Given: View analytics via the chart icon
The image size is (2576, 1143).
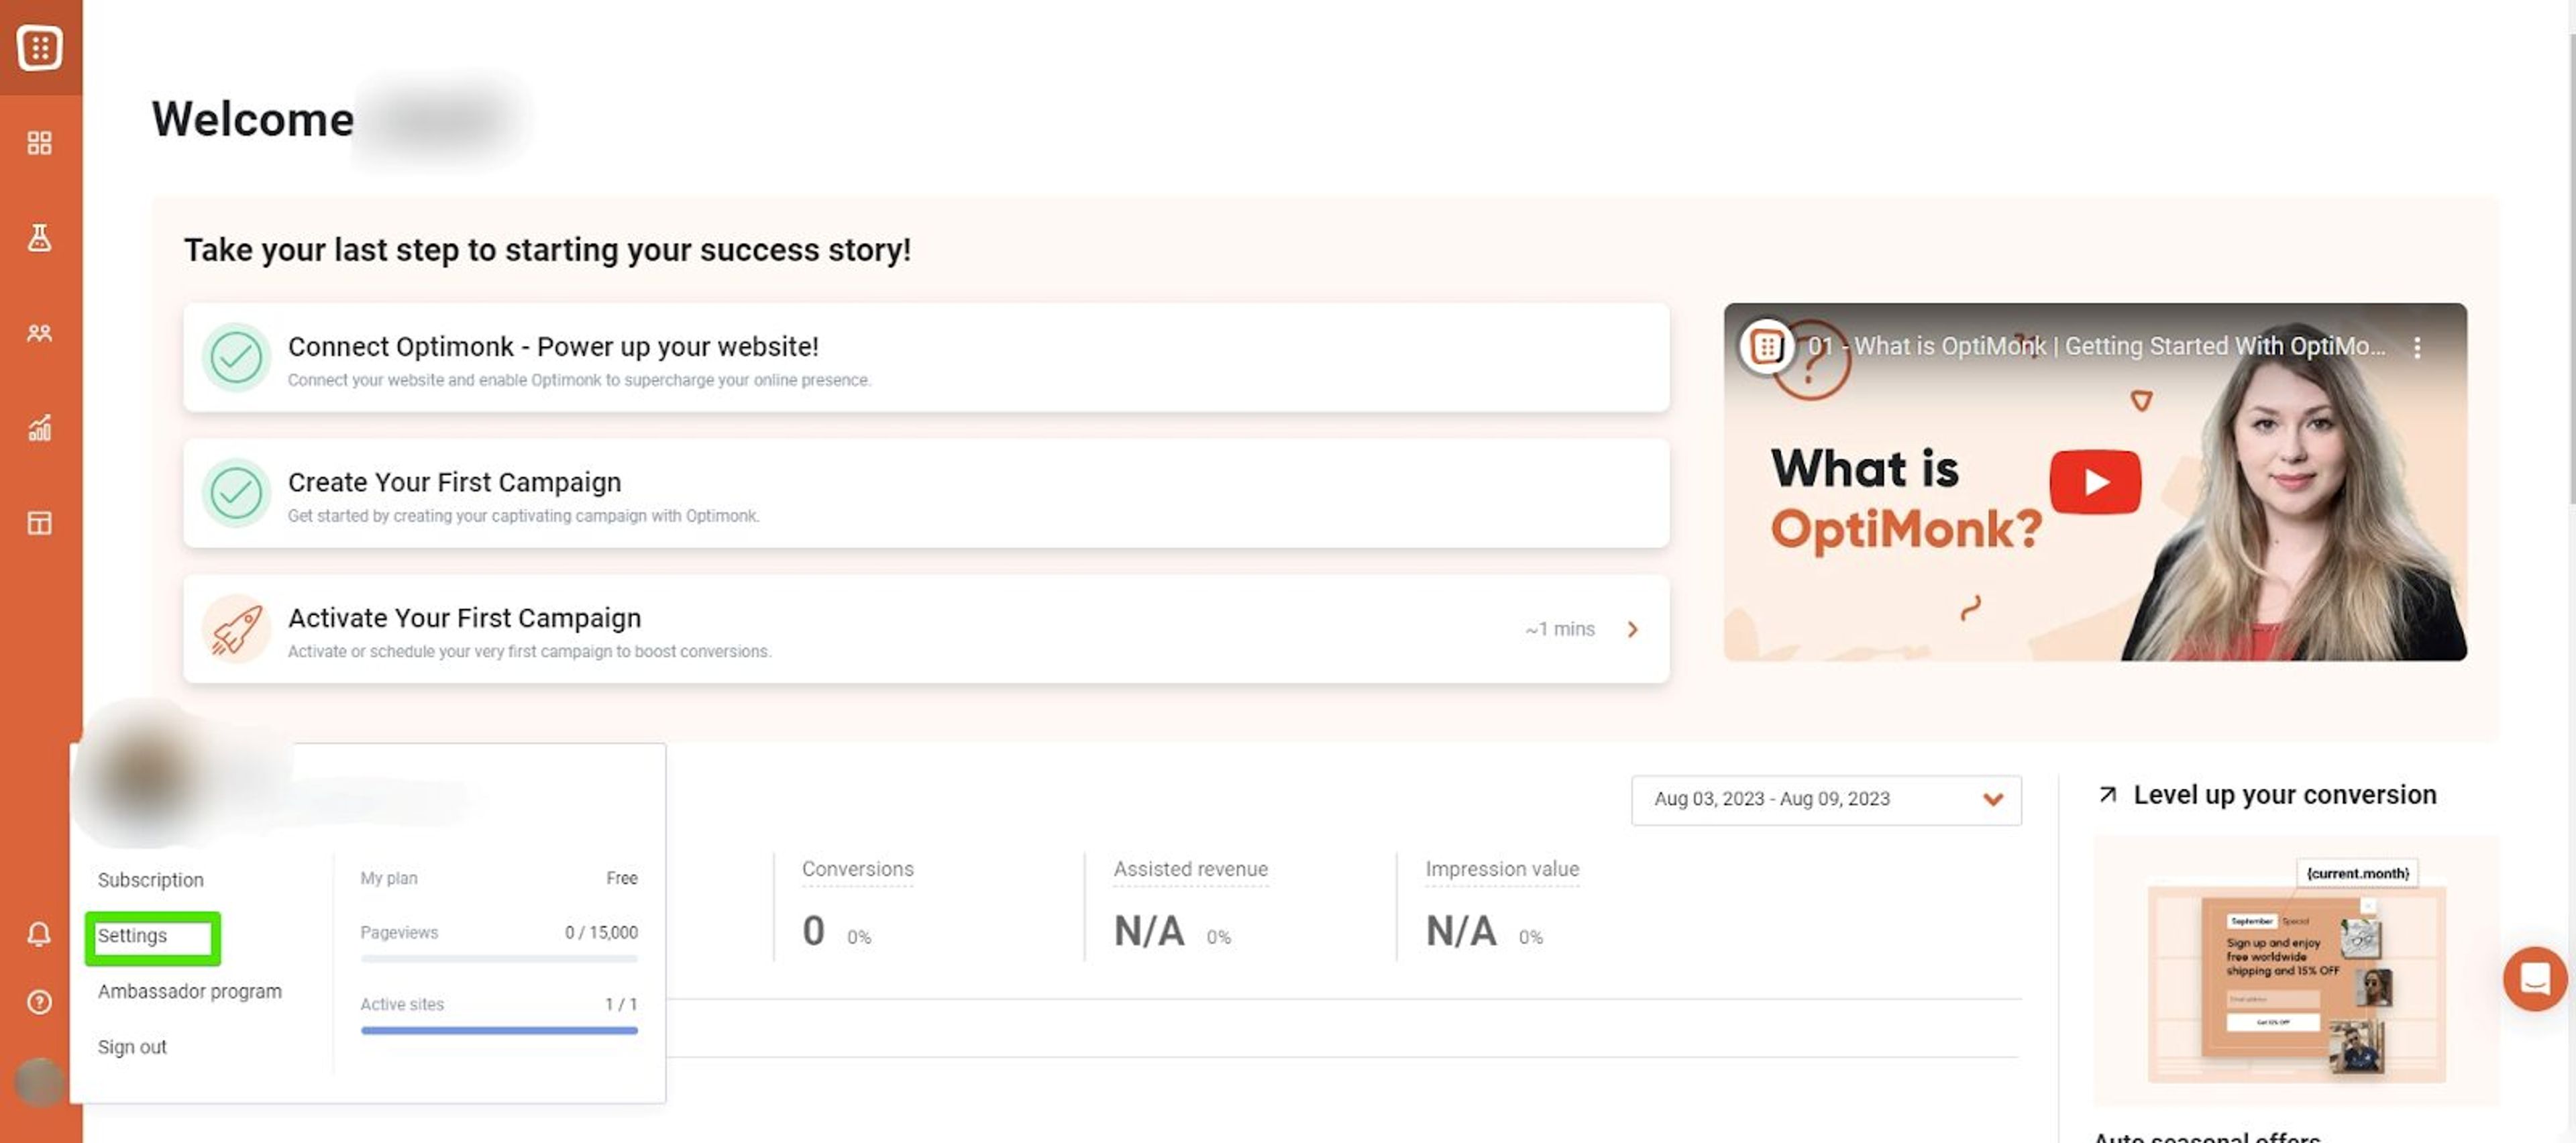Looking at the screenshot, I should (40, 428).
